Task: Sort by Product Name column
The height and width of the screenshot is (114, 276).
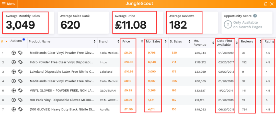Action: (40, 41)
